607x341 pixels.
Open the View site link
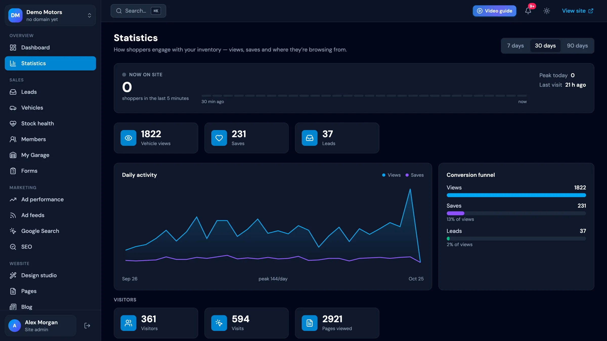pyautogui.click(x=577, y=11)
